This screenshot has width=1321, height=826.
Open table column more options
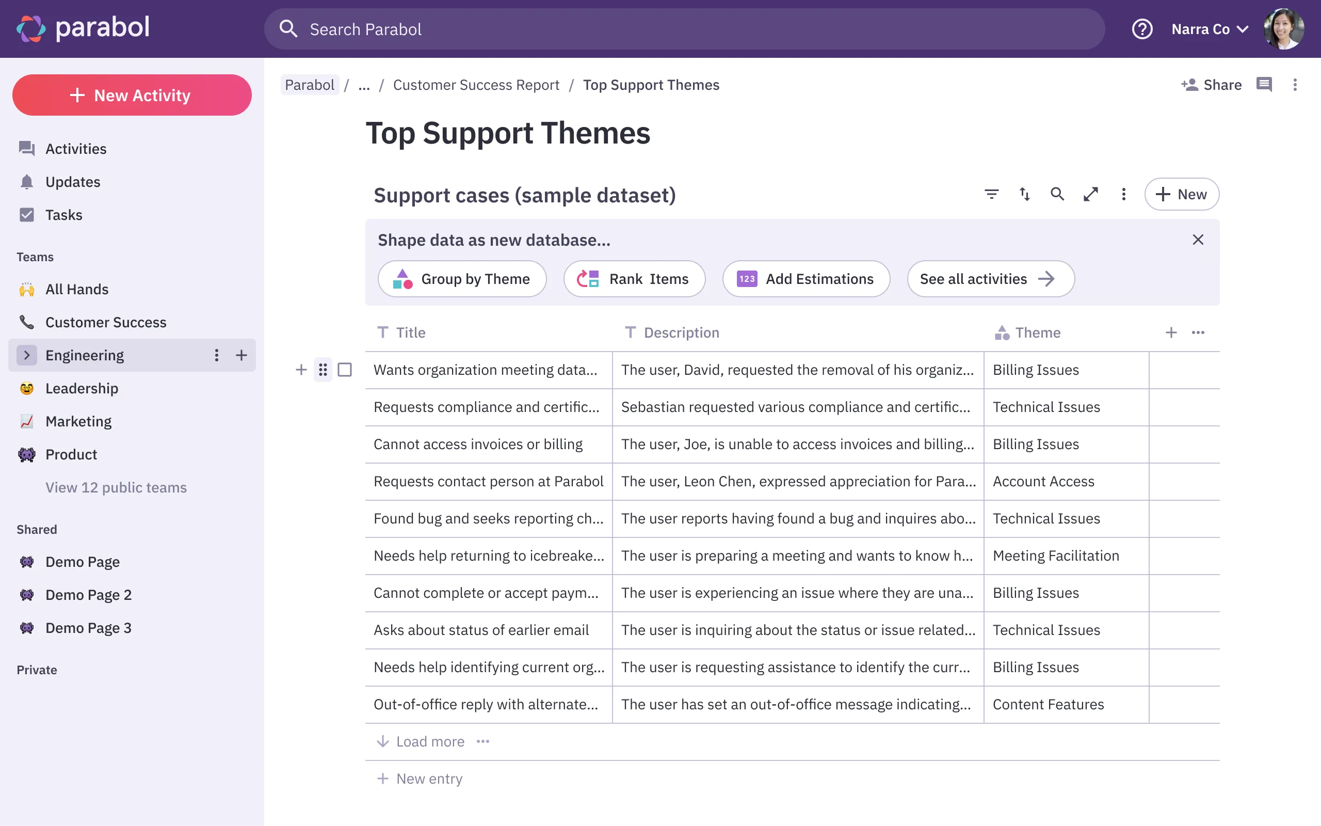pos(1198,332)
